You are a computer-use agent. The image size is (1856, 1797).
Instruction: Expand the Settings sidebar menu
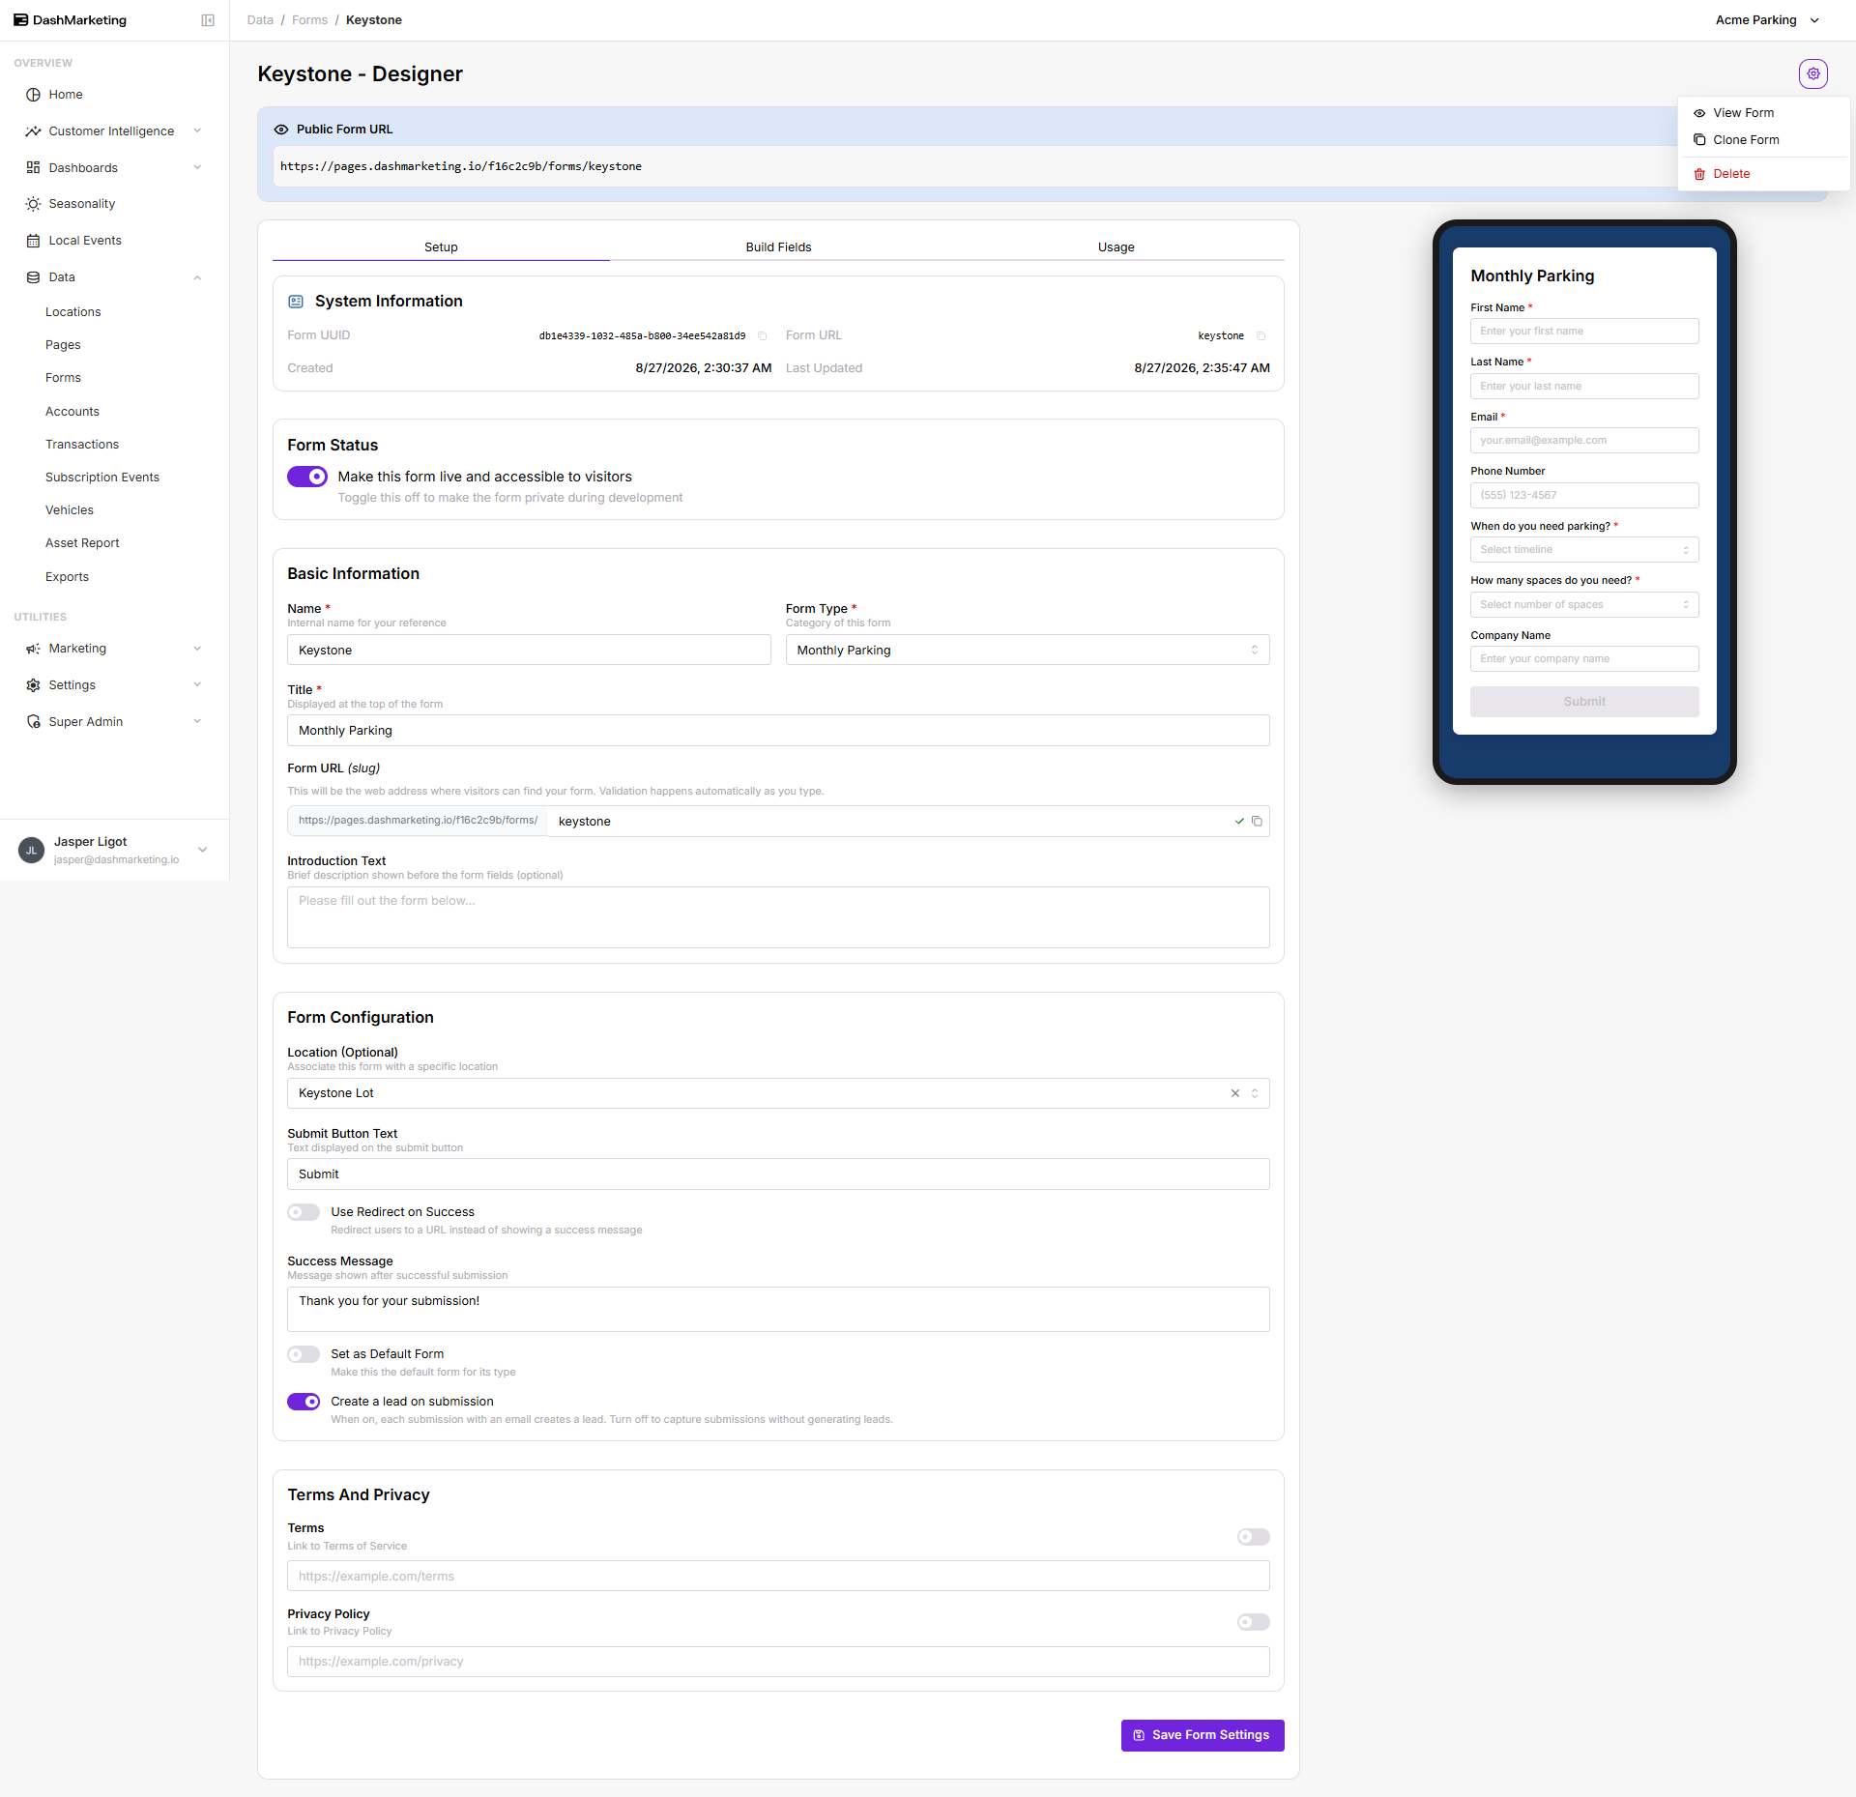[197, 685]
